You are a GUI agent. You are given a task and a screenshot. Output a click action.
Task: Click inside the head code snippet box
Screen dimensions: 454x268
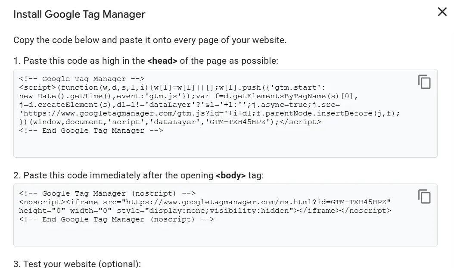point(225,113)
